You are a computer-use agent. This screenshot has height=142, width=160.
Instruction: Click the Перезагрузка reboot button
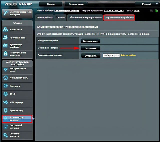pos(76,4)
